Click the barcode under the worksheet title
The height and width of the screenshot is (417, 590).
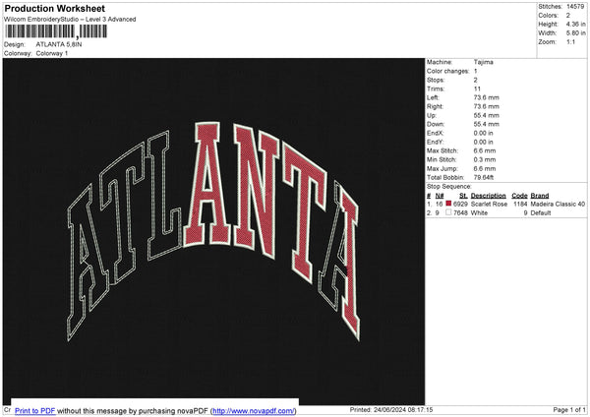[56, 31]
